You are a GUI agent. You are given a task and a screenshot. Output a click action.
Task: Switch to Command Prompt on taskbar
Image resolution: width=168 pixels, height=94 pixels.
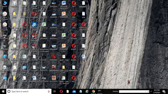click(100, 91)
